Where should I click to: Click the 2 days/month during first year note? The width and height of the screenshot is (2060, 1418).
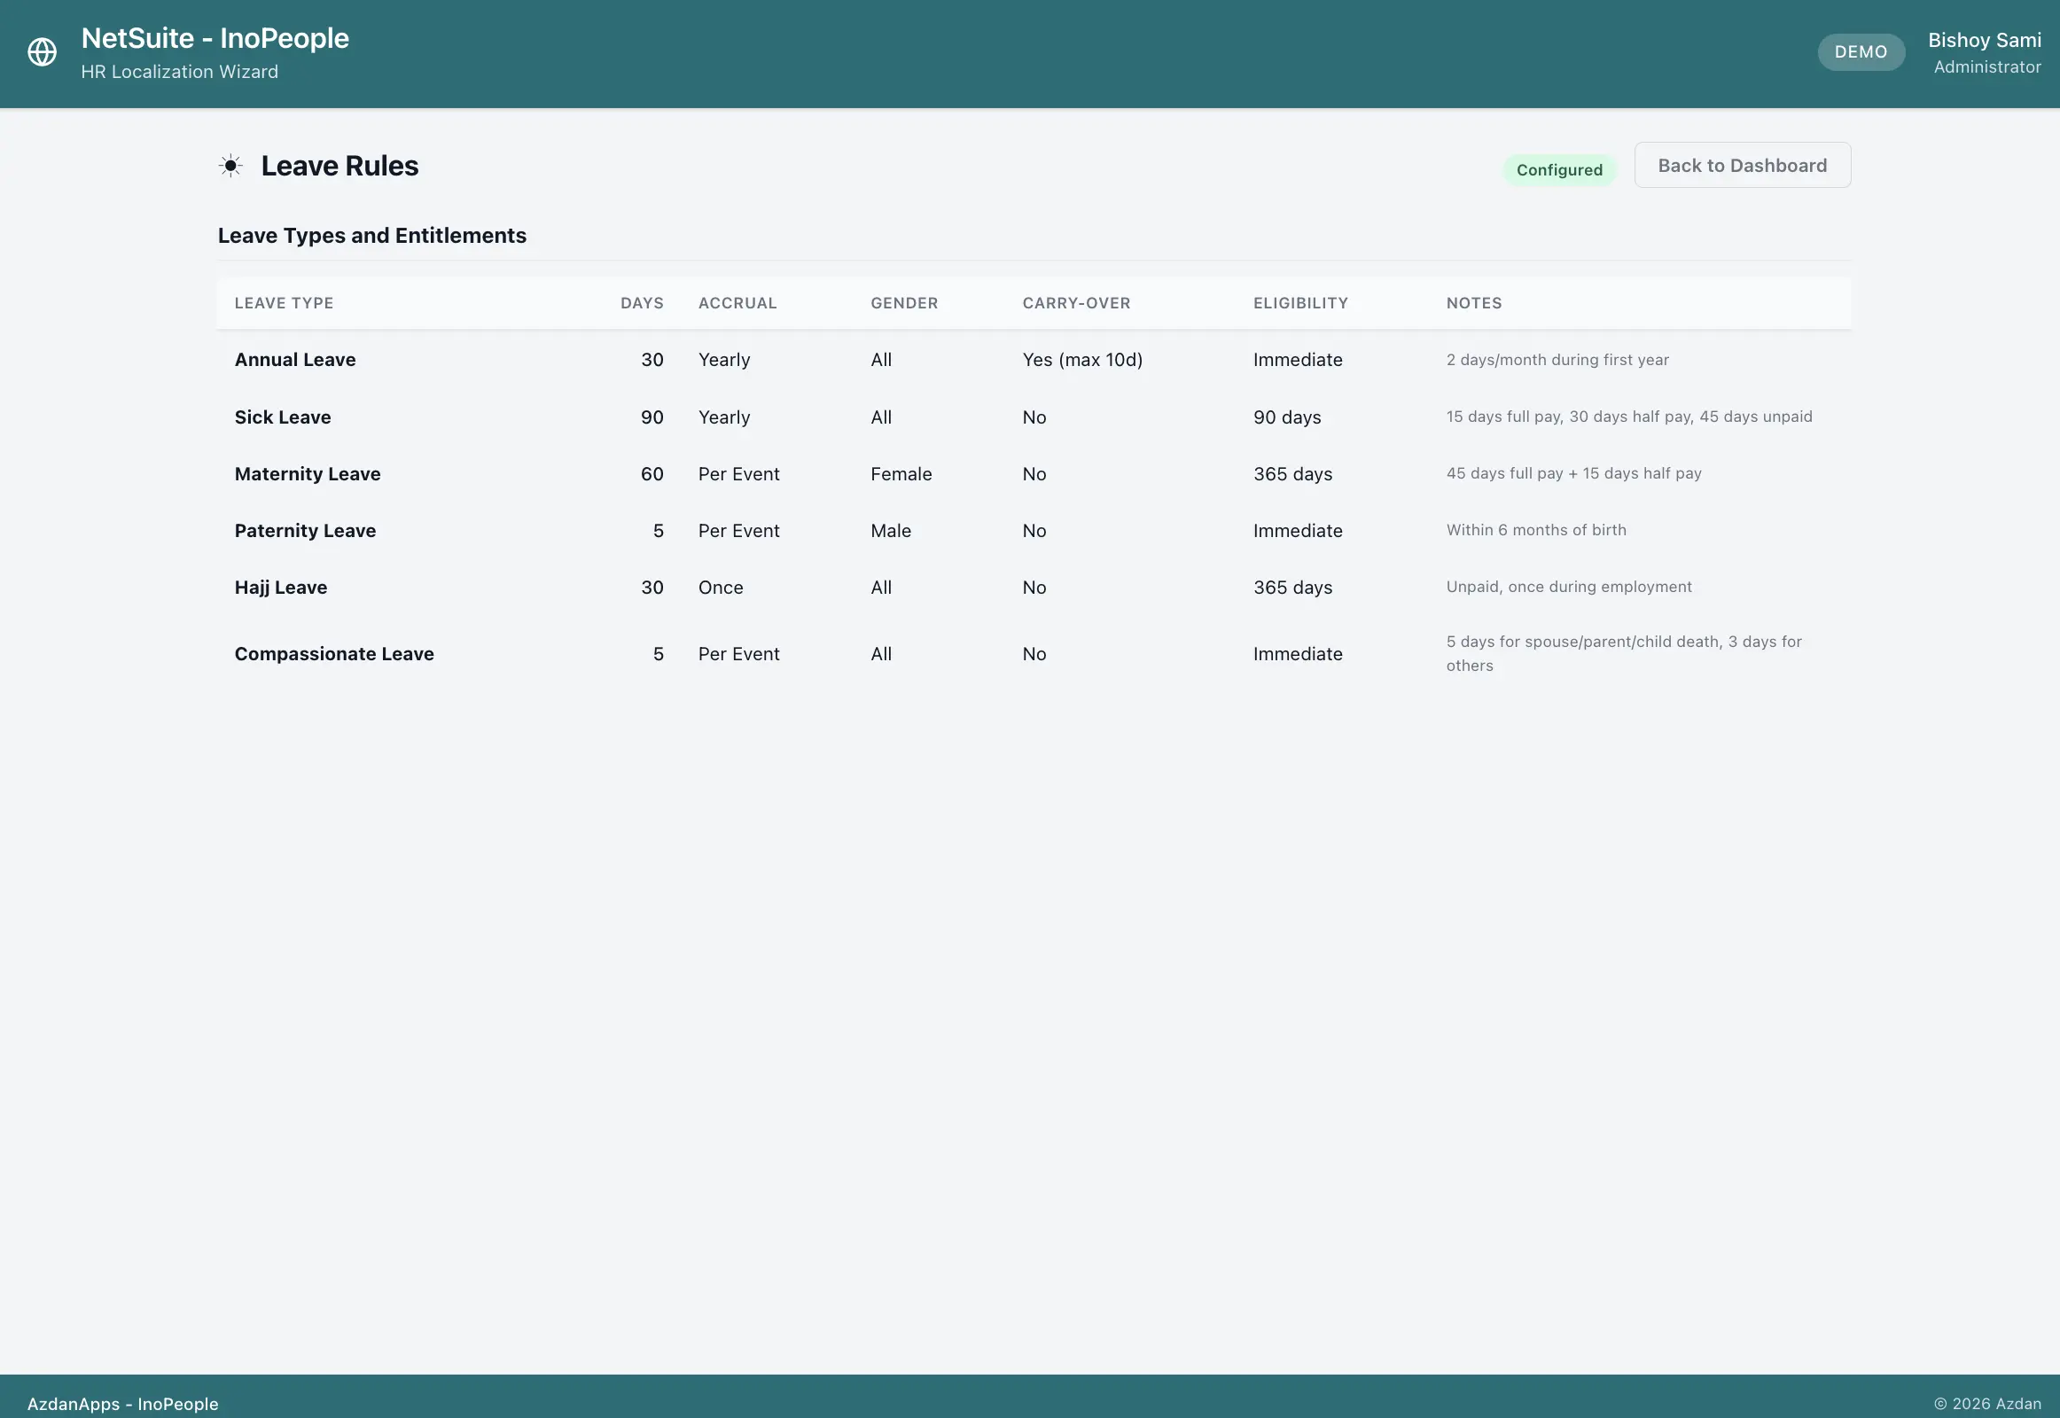coord(1557,360)
